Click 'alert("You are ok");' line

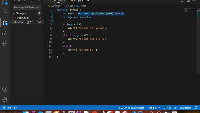click(82, 50)
